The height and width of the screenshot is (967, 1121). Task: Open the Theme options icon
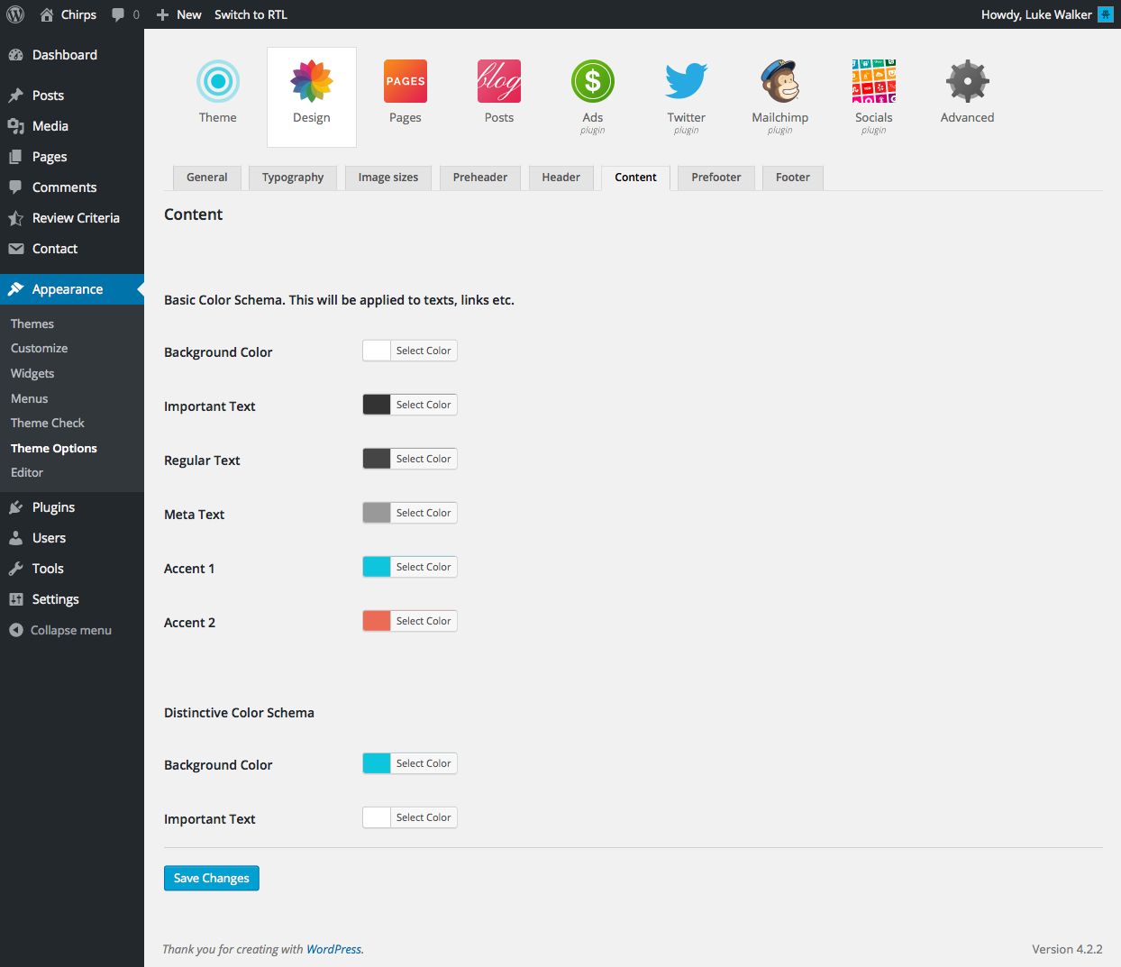(x=217, y=82)
